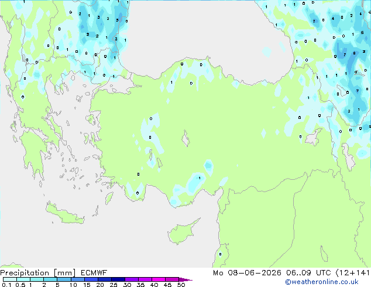371x287 pixels.
Task: Click the '[mm]' unit label
Action: 64,273
